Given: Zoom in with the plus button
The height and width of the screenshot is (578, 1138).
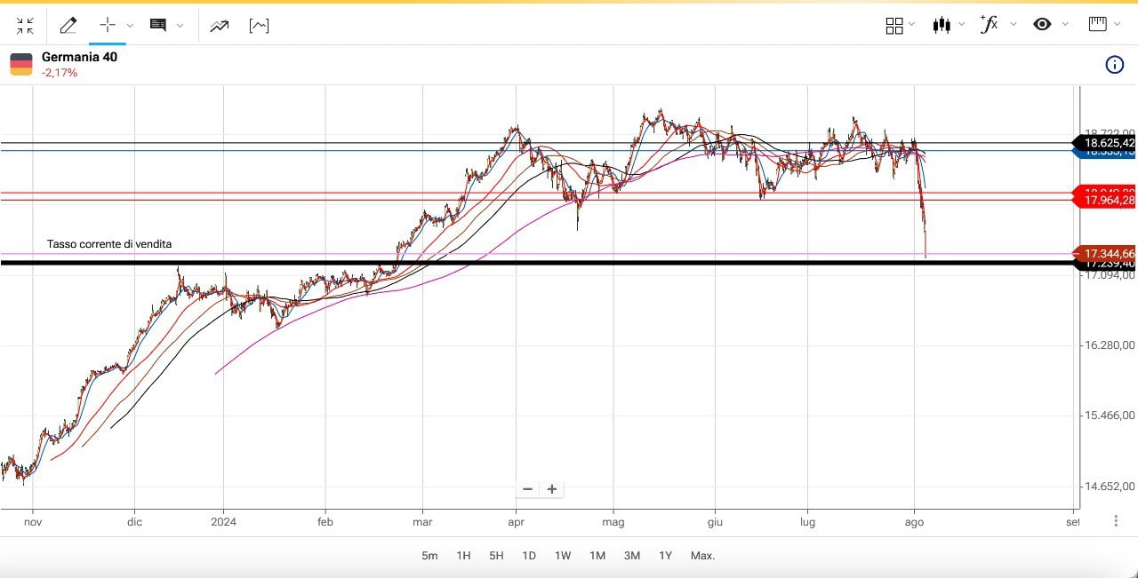Looking at the screenshot, I should 552,489.
